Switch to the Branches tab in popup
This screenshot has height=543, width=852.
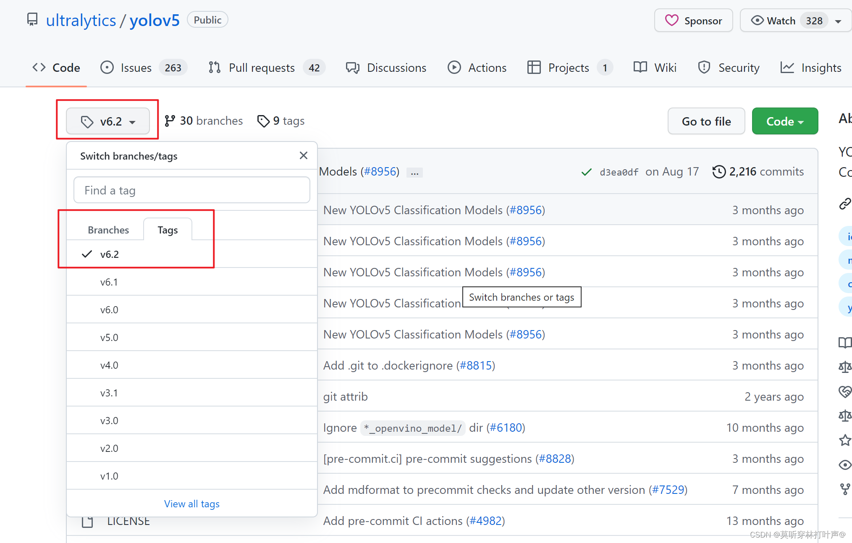(x=108, y=230)
